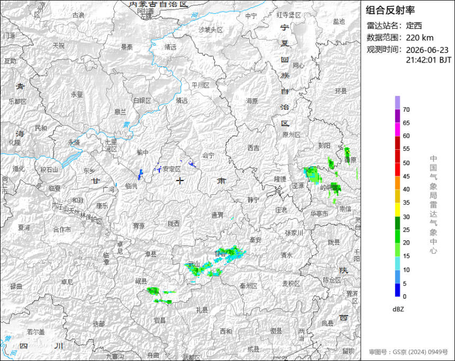
Task: Click the green radar echo beside 泾源
Action: pos(313,175)
